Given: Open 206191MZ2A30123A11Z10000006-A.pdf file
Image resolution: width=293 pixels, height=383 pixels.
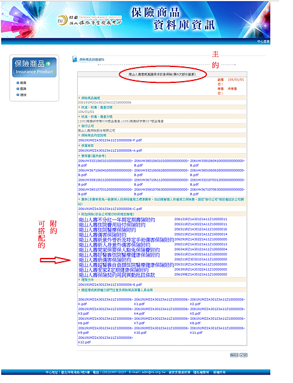Looking at the screenshot, I should [110, 151].
